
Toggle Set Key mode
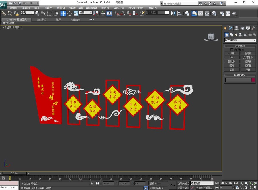(x=183, y=188)
